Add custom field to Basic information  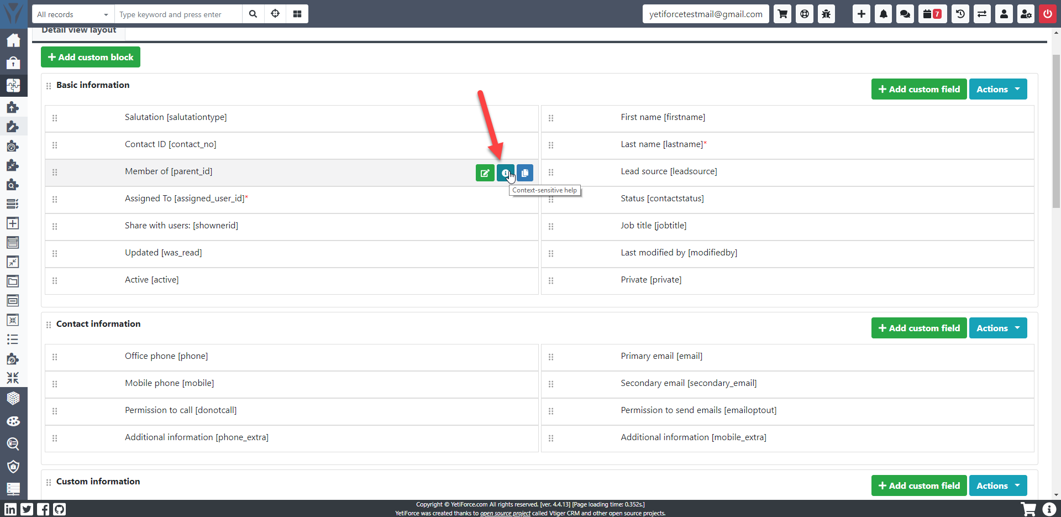pos(919,89)
